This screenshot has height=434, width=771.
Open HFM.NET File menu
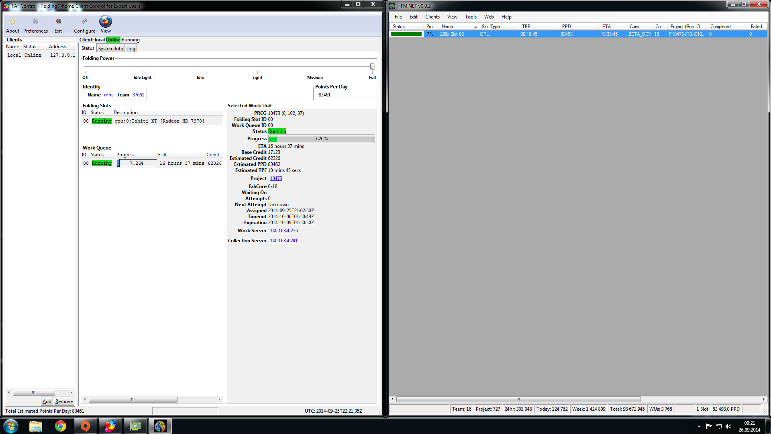[x=398, y=17]
